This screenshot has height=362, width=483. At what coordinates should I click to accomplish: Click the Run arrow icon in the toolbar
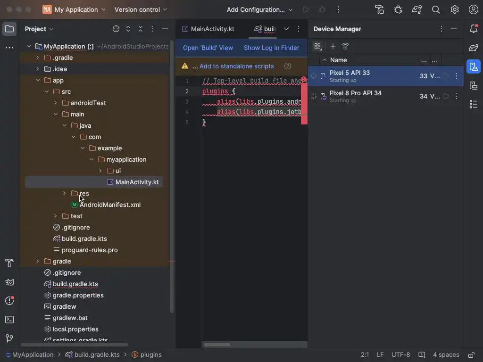click(x=306, y=9)
